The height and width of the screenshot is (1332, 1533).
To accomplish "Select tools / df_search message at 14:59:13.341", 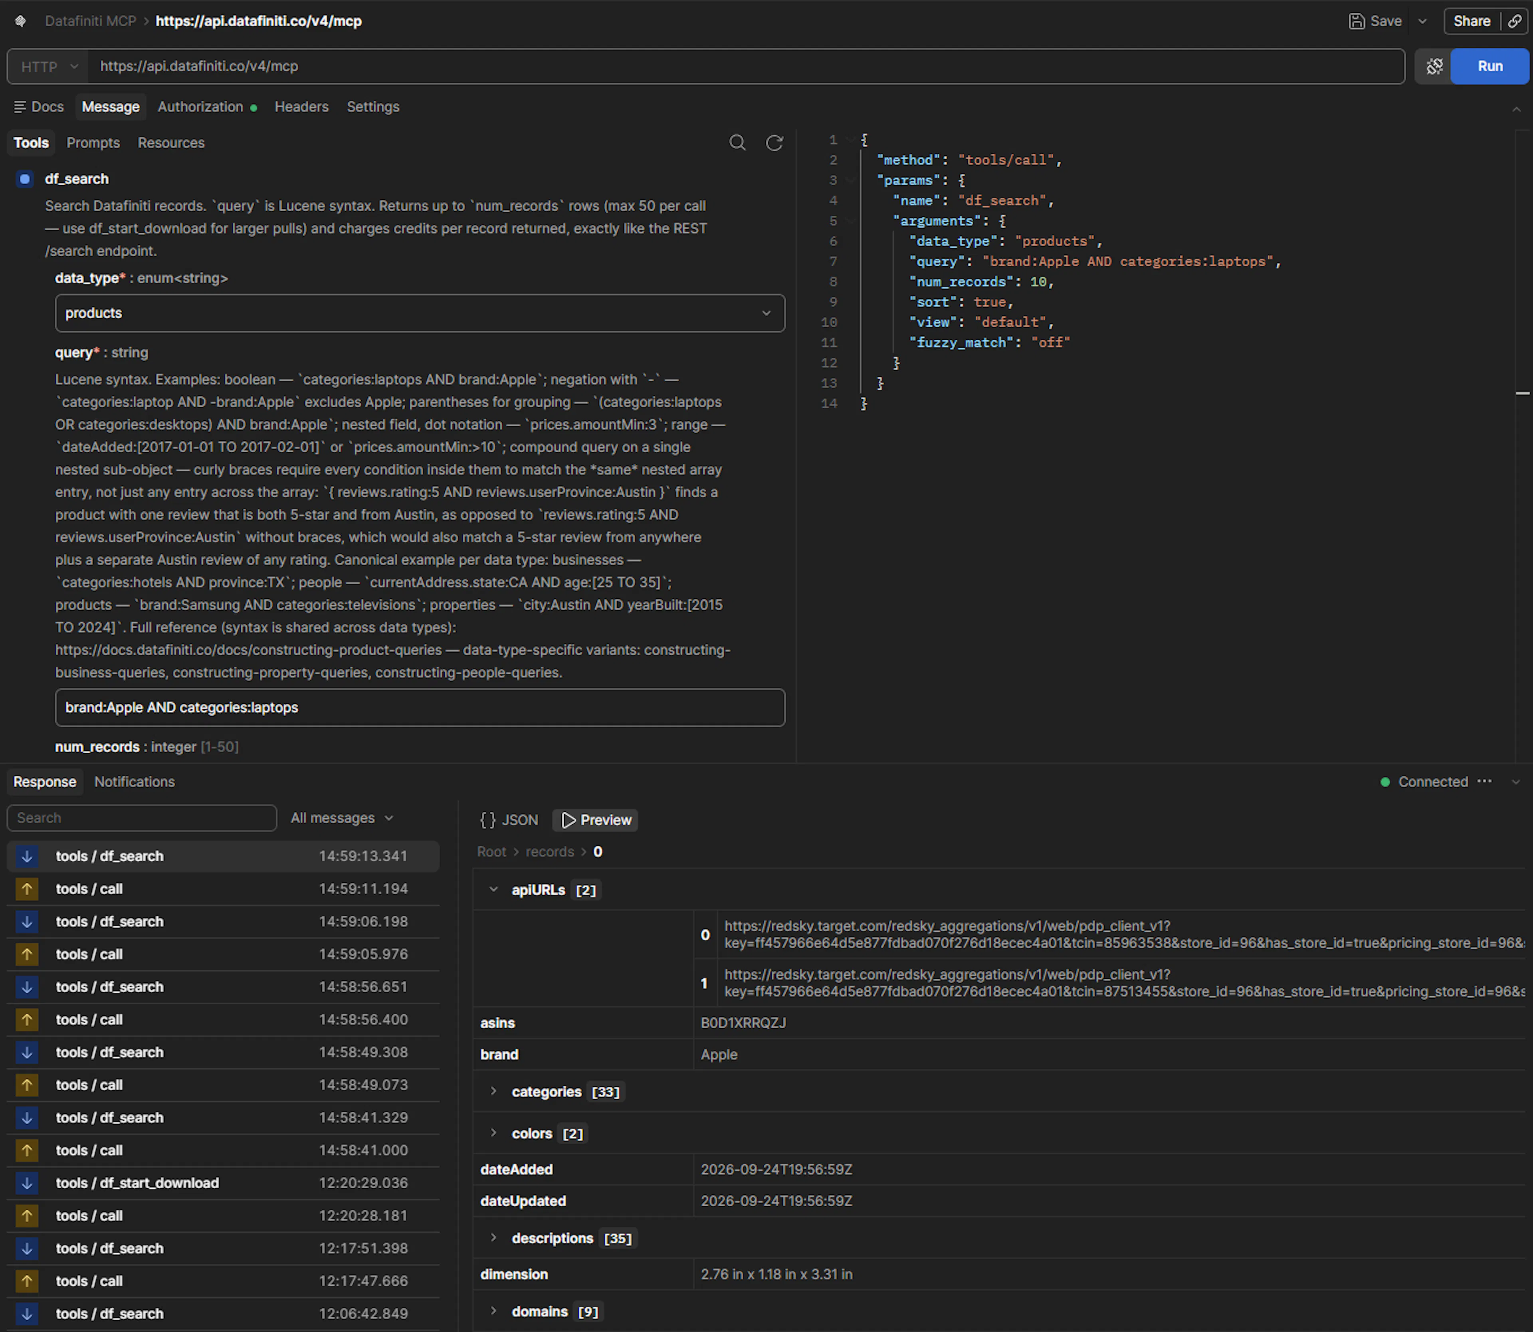I will pos(223,855).
